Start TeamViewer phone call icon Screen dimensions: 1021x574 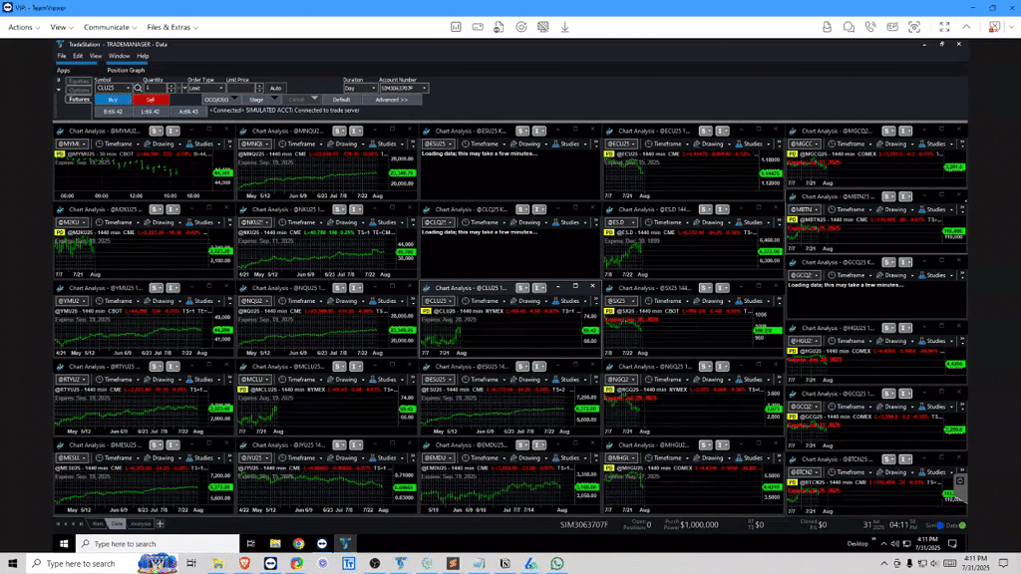pos(870,27)
